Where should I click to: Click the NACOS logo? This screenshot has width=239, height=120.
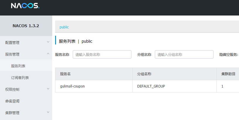click(25, 6)
